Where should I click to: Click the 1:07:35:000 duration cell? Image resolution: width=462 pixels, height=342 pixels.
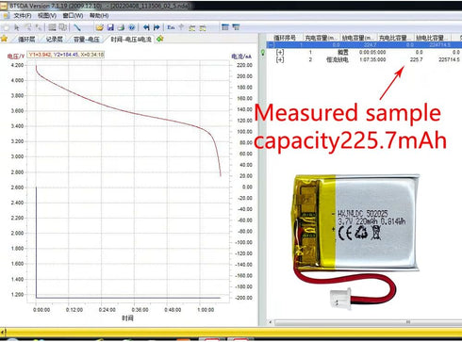372,59
